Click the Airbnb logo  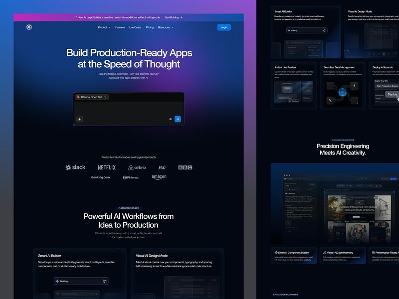click(137, 167)
